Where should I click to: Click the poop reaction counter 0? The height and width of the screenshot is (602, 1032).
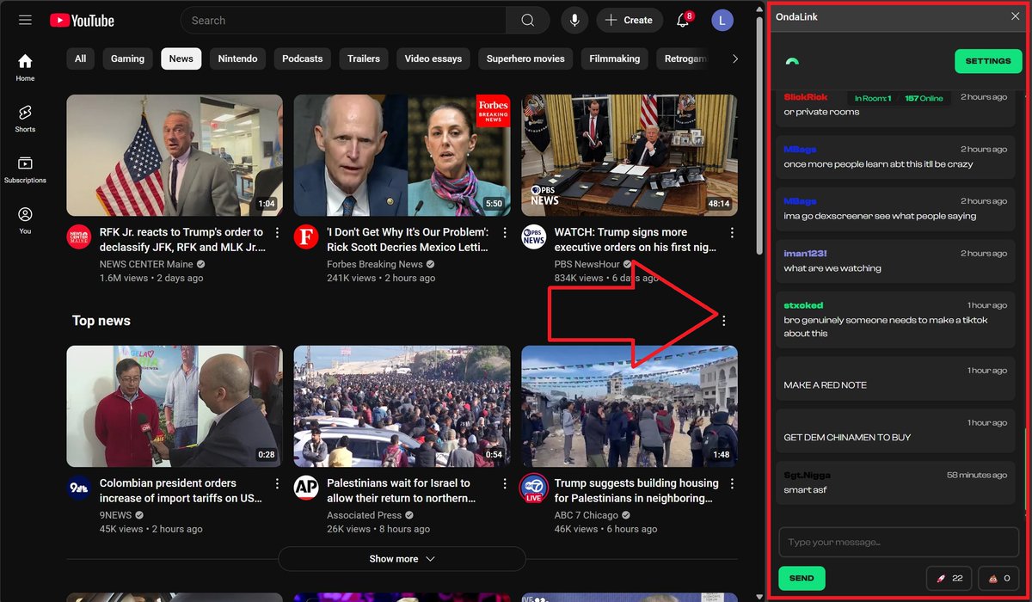pos(998,578)
